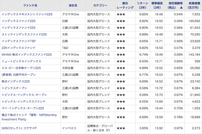This screenshot has height=134, width=202.
Task: Open トピックス・インデックス・オープン fund link
Action: pyautogui.click(x=24, y=95)
